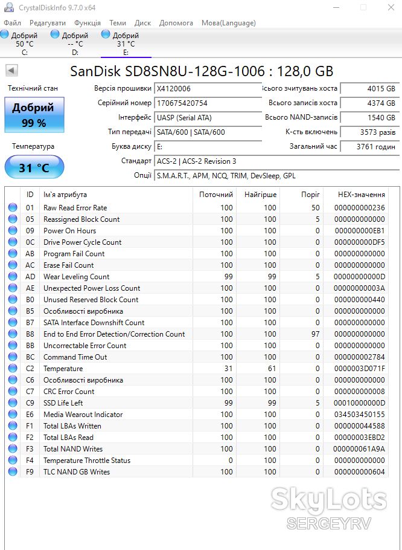Click hex value 0000003D071F
This screenshot has height=550, width=402.
[x=359, y=368]
